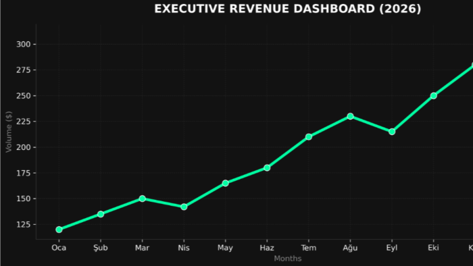Click the 300 y-axis tick label
Screen dimensions: 473x266
pos(24,45)
